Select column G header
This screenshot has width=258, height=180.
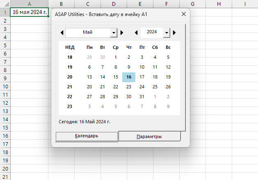tap(192, 4)
